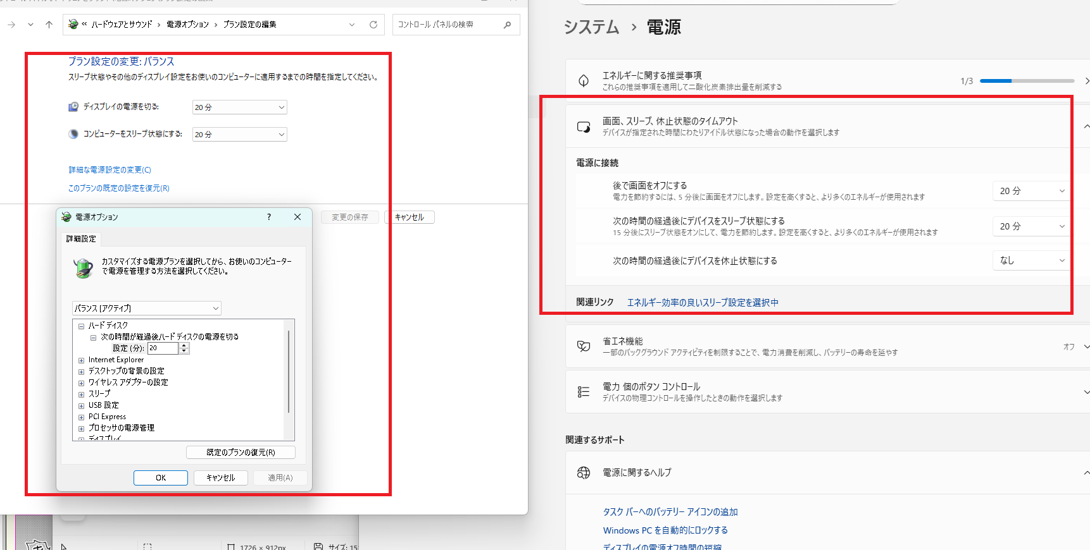Open the バランス [アクティブ] plan dropdown
The width and height of the screenshot is (1090, 550).
point(146,309)
